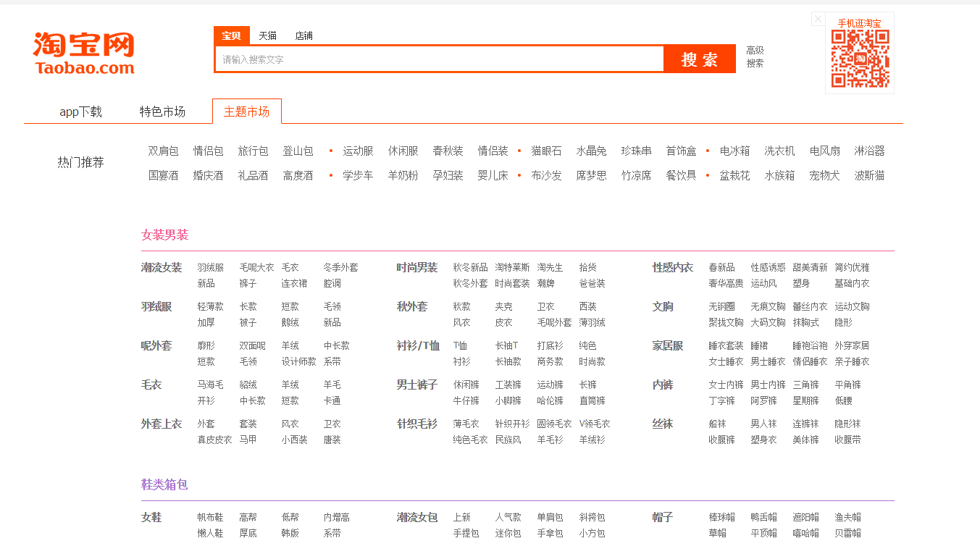The image size is (980, 546).
Task: Click the 电冰箱 link in hot recommendations
Action: click(734, 151)
